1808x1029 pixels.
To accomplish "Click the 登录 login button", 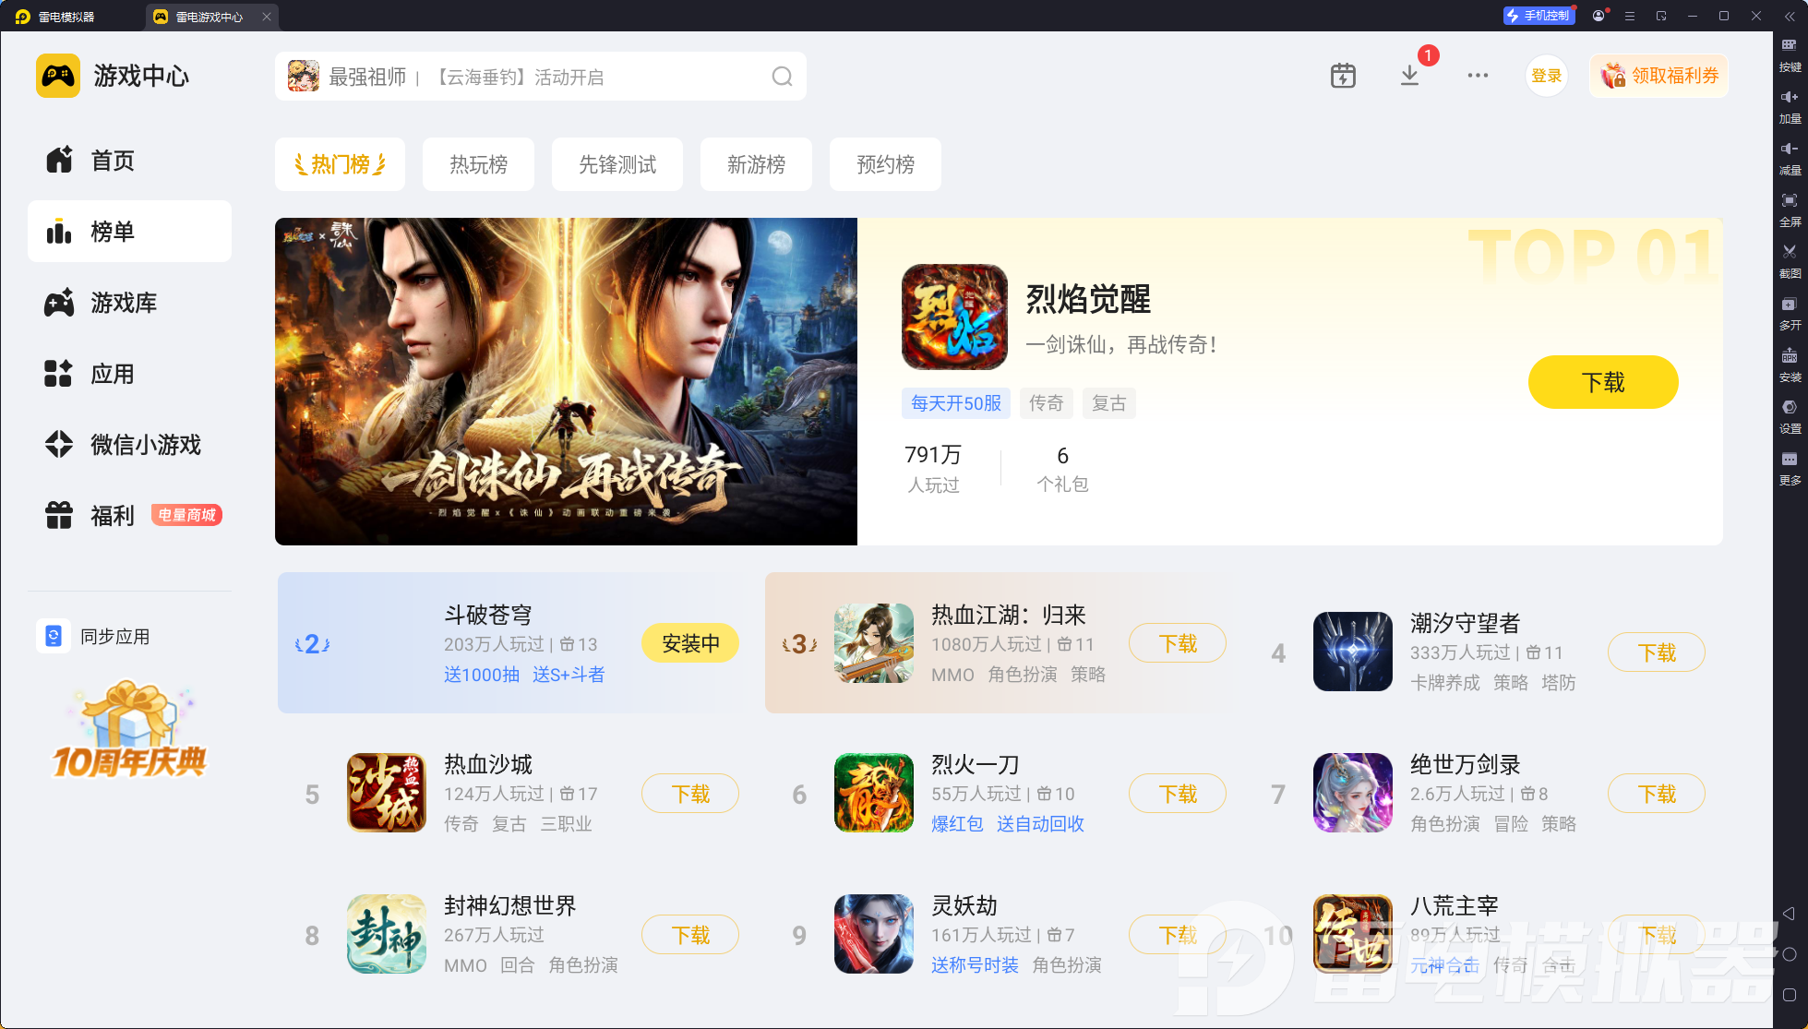I will (1546, 76).
